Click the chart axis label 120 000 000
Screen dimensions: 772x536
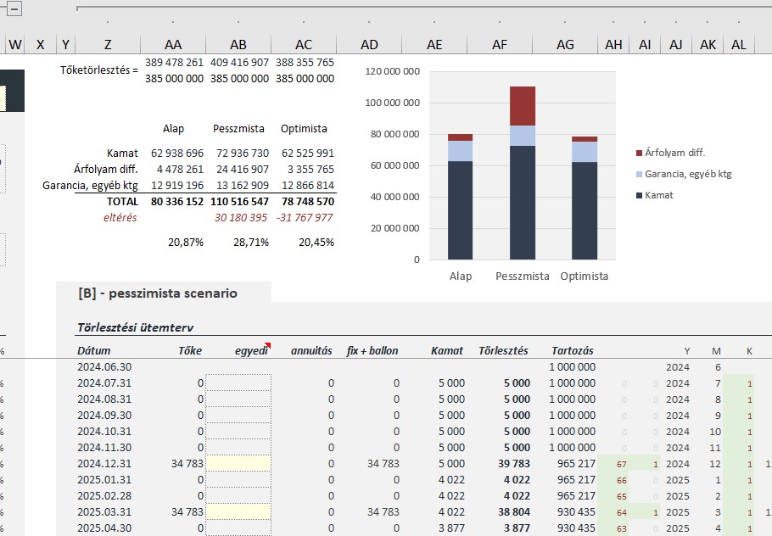pyautogui.click(x=393, y=71)
